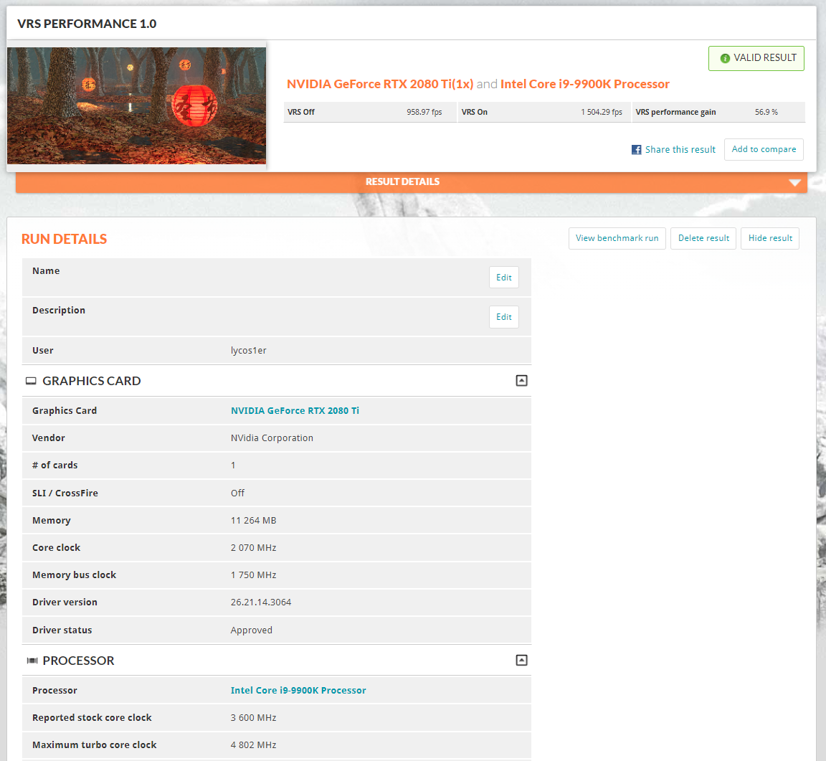The height and width of the screenshot is (761, 826).
Task: Click the green valid result info icon
Action: pyautogui.click(x=725, y=59)
